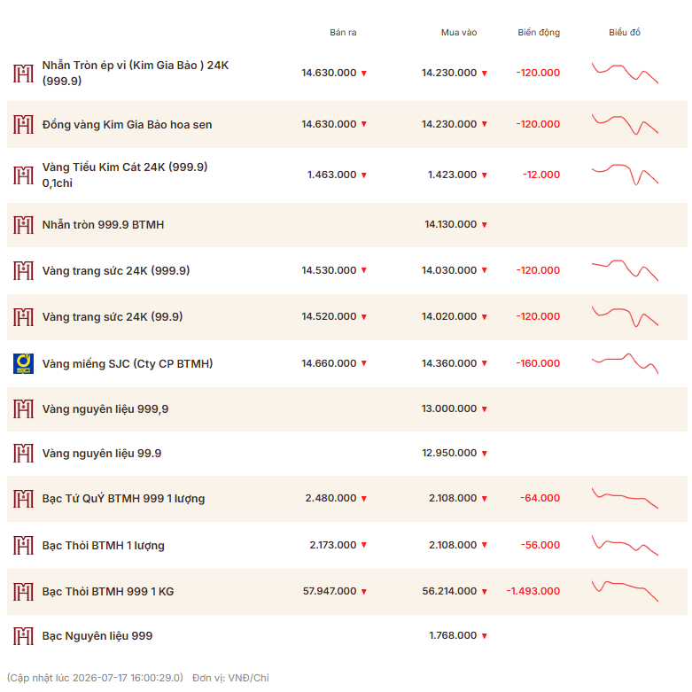Click the Bán ra column header
Screen dimensions: 692x692
[343, 32]
